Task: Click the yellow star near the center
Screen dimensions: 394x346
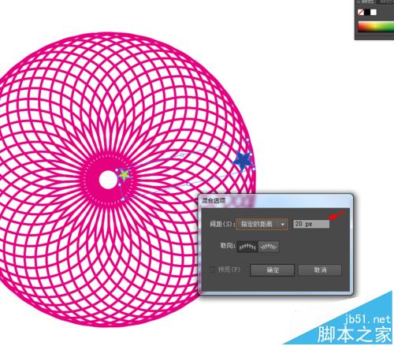Action: 125,174
